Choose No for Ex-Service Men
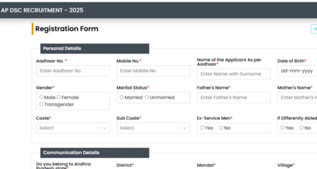Screen dimensions: 317x169 click(221, 128)
